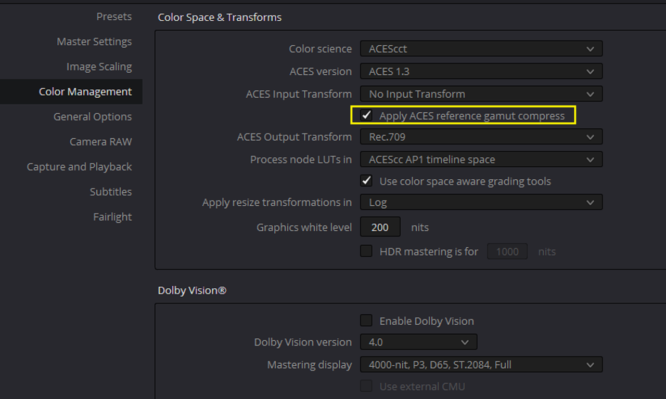Click the Graphics white level 200 field

point(380,227)
